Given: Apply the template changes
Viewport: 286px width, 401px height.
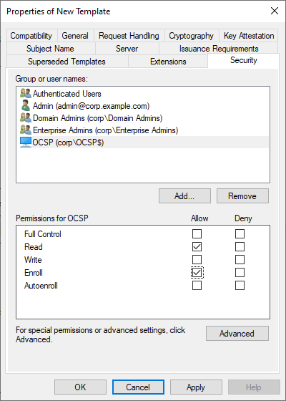Looking at the screenshot, I should click(196, 387).
